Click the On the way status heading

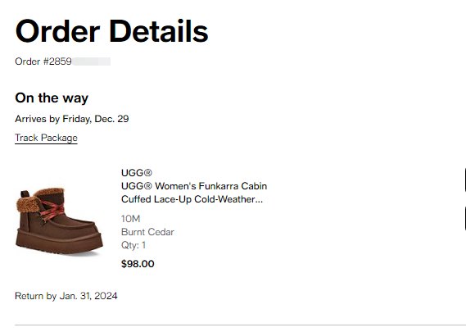[52, 98]
